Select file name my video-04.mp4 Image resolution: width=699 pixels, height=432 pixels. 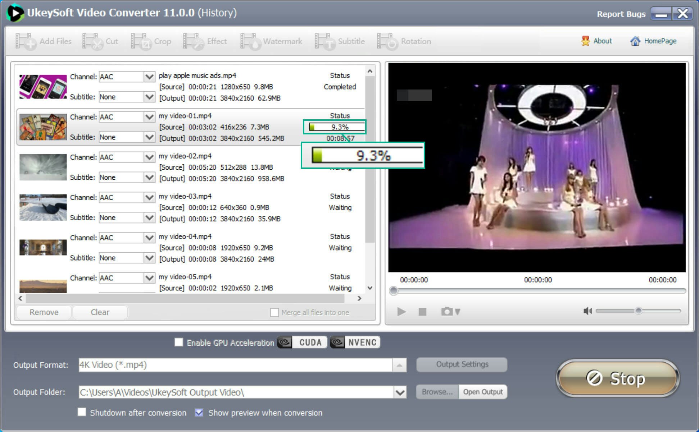(185, 236)
